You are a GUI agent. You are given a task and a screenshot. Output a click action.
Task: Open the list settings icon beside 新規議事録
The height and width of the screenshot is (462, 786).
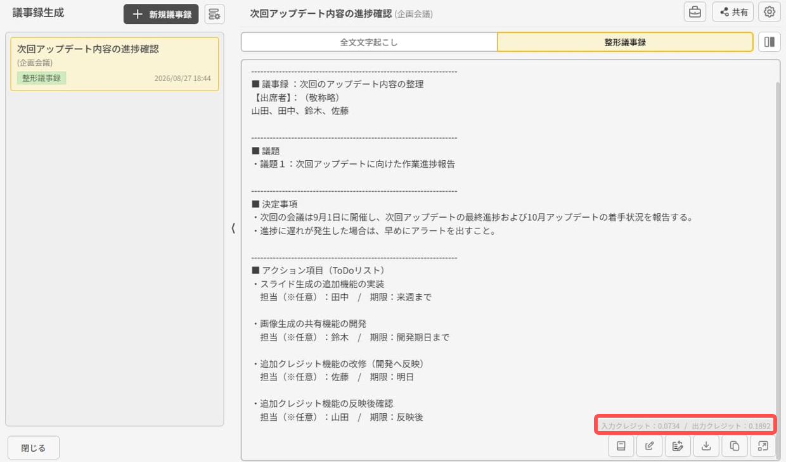(214, 14)
